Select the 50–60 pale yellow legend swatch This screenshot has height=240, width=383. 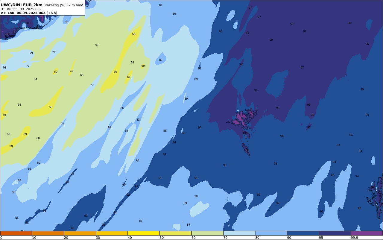point(175,233)
